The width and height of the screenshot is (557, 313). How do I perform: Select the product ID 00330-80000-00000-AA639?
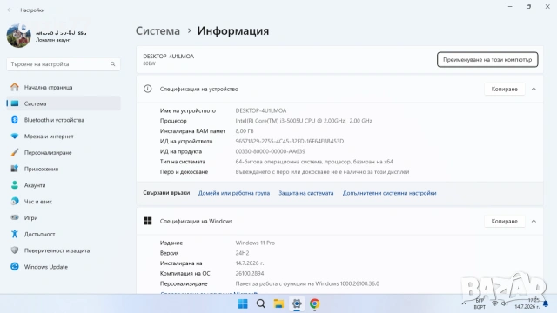[x=271, y=151]
